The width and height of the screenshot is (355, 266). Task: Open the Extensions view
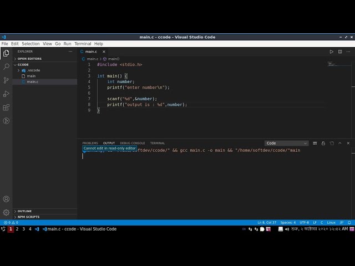click(6, 107)
